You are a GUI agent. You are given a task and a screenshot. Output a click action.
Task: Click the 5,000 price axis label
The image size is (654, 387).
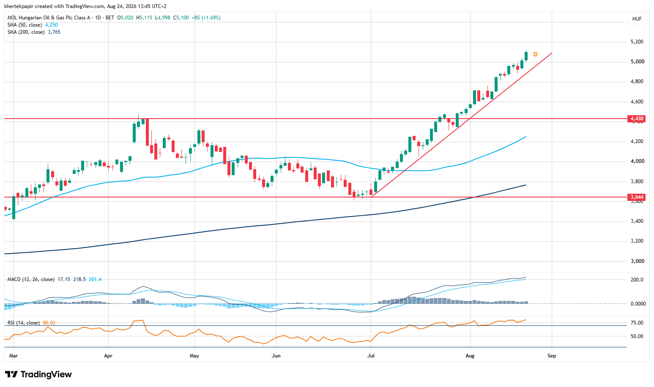[x=637, y=62]
